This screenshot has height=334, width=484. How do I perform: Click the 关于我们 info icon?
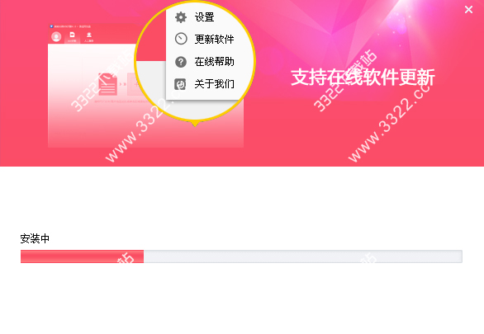(x=180, y=84)
